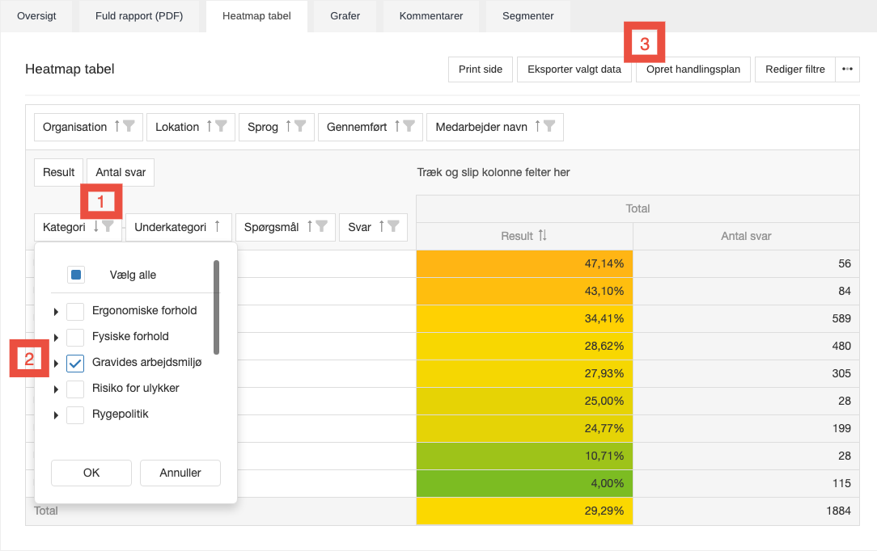Image resolution: width=877 pixels, height=551 pixels.
Task: Check the Fysiske forhold checkbox
Action: pos(75,337)
